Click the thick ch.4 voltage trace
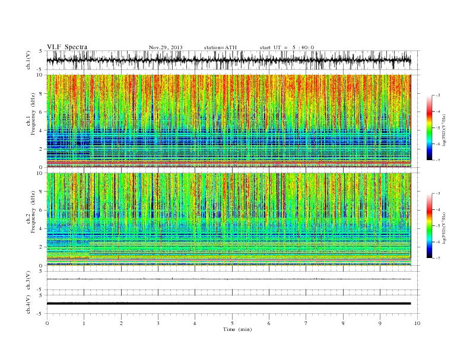 [228, 304]
